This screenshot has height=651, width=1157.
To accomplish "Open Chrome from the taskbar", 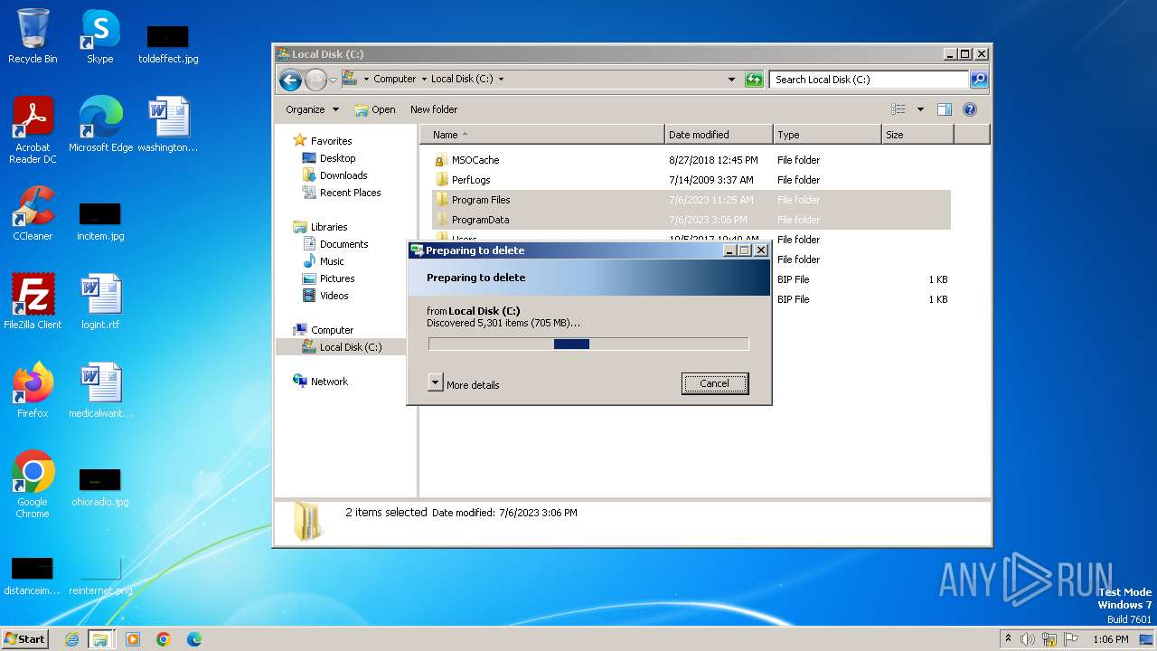I will [x=164, y=639].
